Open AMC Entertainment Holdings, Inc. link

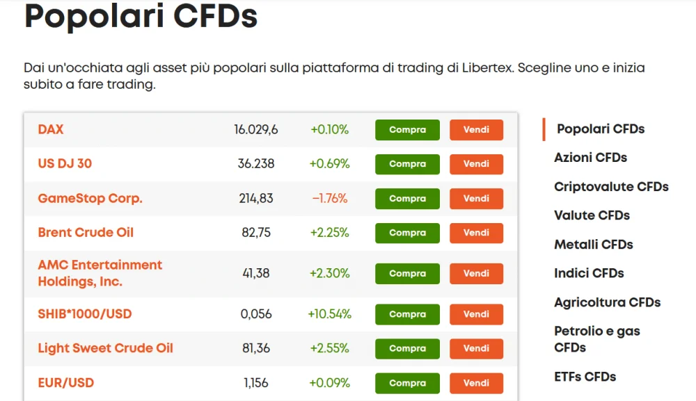point(100,273)
